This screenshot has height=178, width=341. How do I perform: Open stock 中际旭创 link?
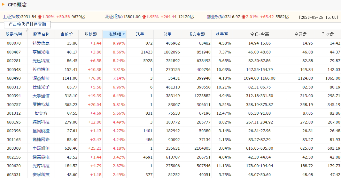(41, 148)
